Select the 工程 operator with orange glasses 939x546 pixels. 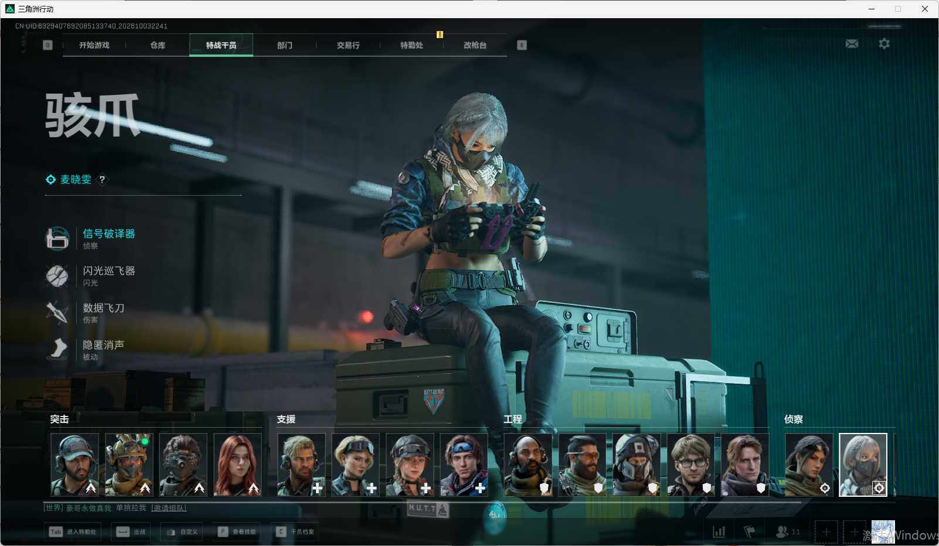click(x=582, y=465)
